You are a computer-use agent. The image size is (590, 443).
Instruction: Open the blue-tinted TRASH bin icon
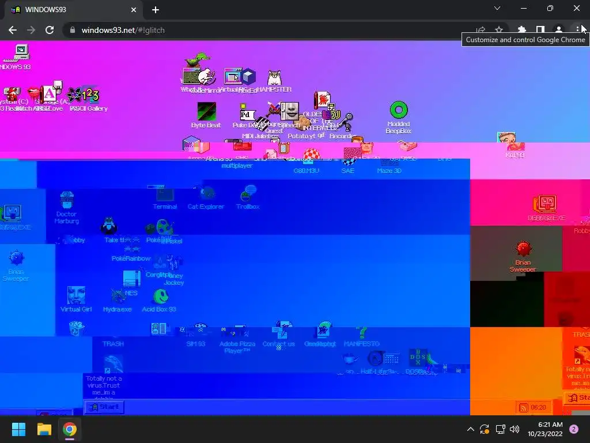tap(77, 328)
